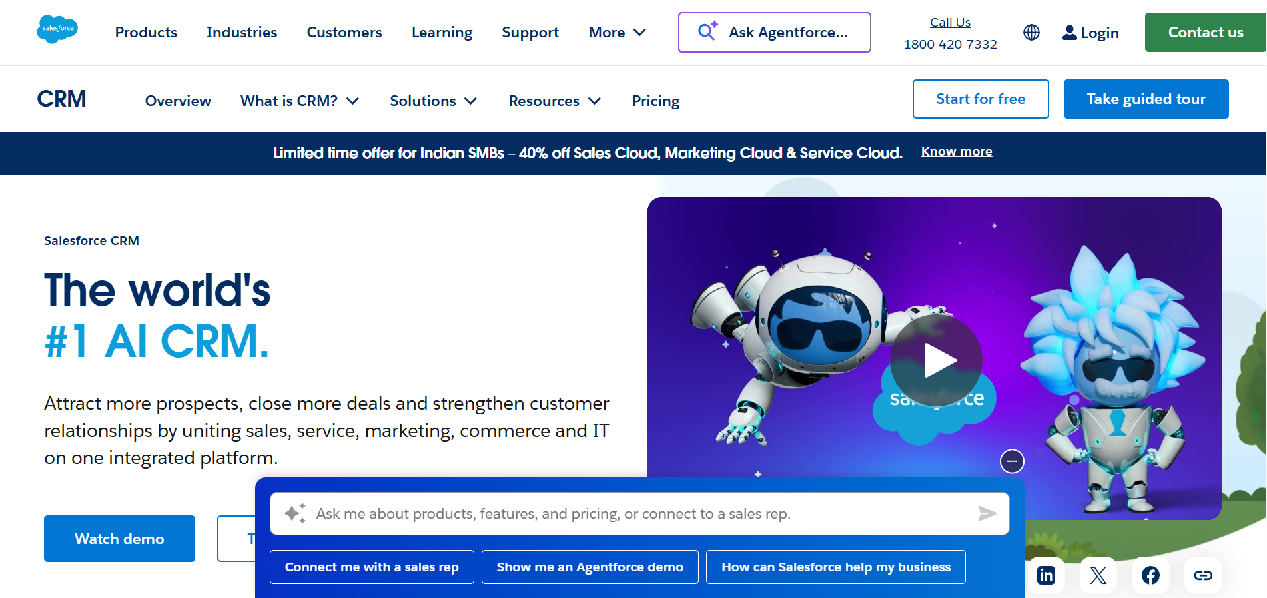Expand the More menu

coord(617,32)
